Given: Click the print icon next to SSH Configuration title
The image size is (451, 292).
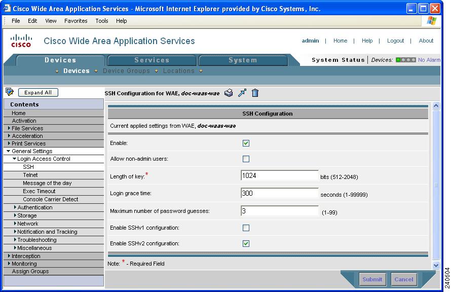Looking at the screenshot, I should (229, 93).
